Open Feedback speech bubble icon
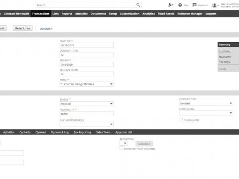 (x=194, y=5)
